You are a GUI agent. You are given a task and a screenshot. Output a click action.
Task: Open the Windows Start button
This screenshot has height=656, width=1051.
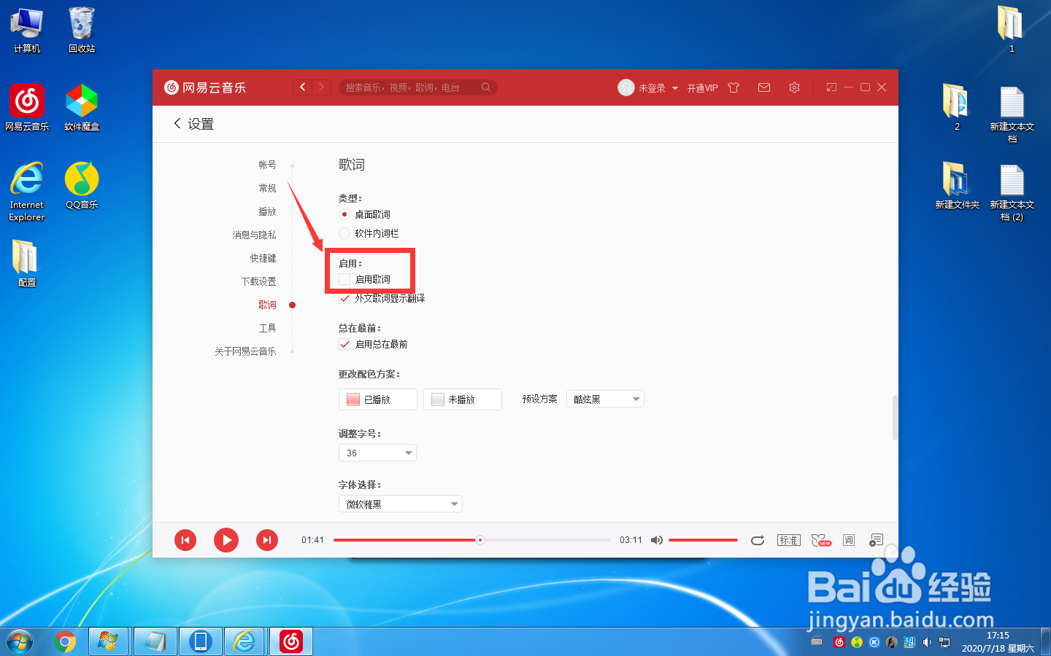20,641
